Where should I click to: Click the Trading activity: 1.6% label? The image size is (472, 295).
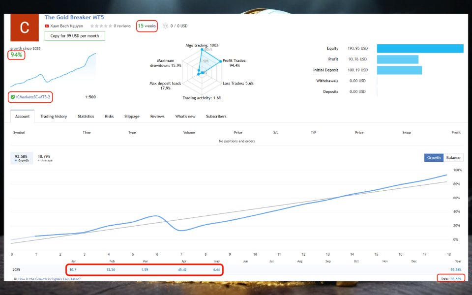click(x=202, y=98)
